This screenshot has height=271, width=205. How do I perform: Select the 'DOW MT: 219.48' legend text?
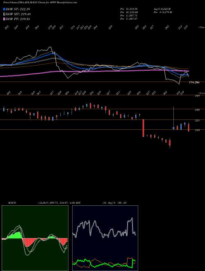tap(18, 14)
